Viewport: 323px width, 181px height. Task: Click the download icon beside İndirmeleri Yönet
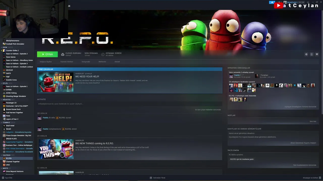(x=151, y=178)
